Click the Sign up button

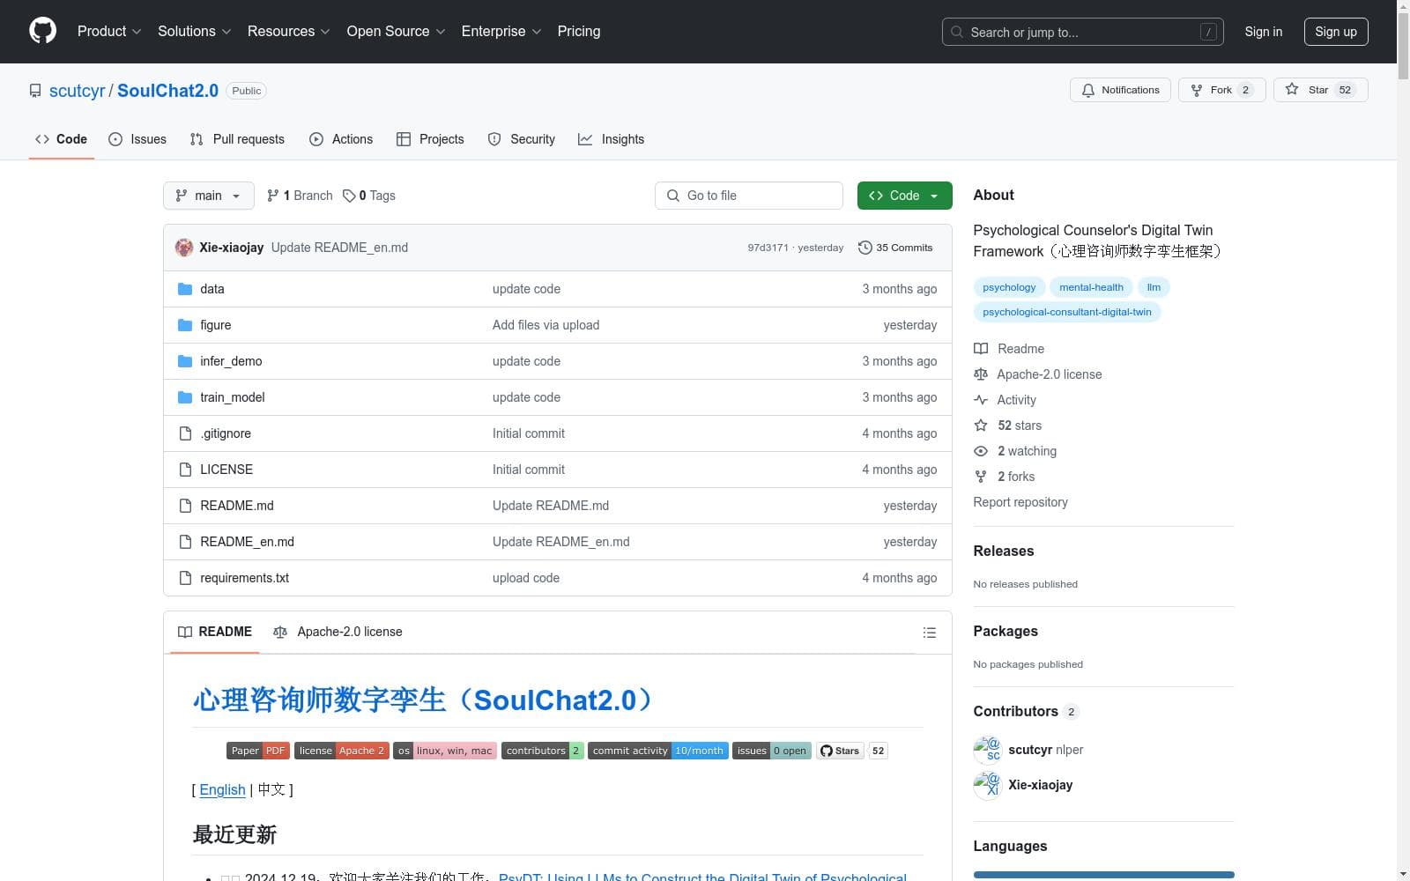tap(1336, 32)
